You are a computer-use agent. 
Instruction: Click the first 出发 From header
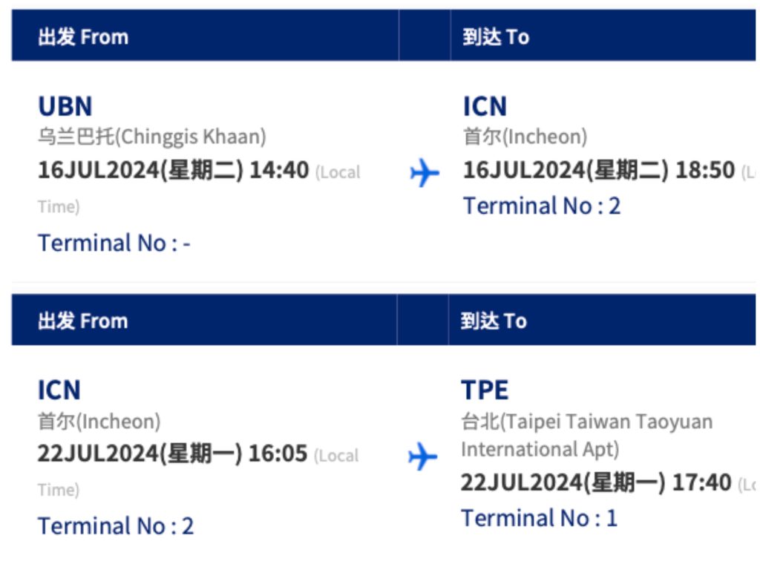[x=83, y=37]
